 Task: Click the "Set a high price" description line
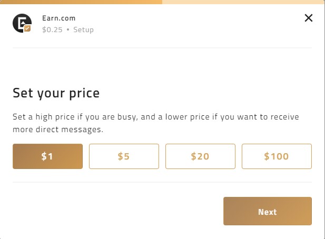pyautogui.click(x=155, y=117)
